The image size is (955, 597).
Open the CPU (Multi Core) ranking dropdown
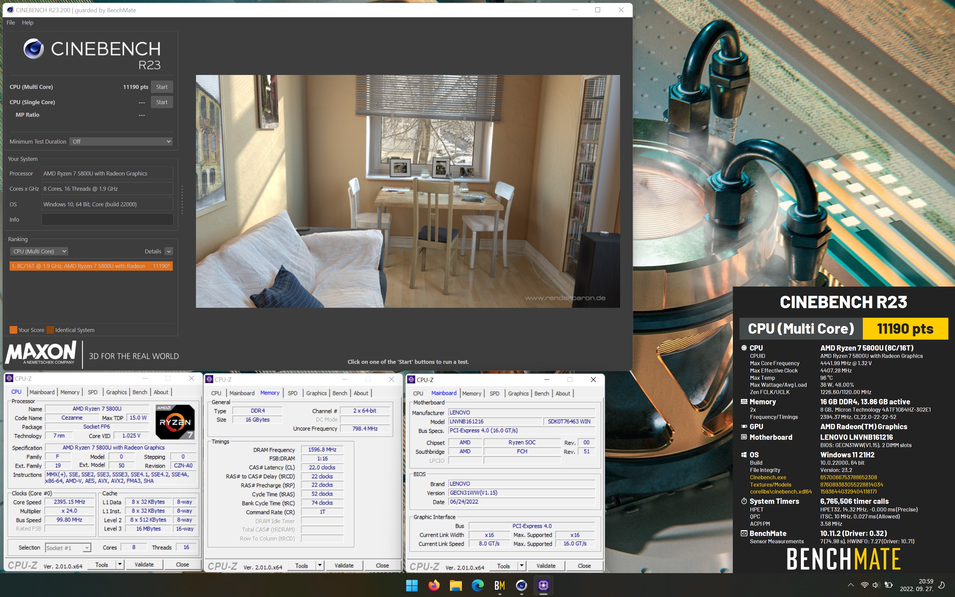pos(39,251)
